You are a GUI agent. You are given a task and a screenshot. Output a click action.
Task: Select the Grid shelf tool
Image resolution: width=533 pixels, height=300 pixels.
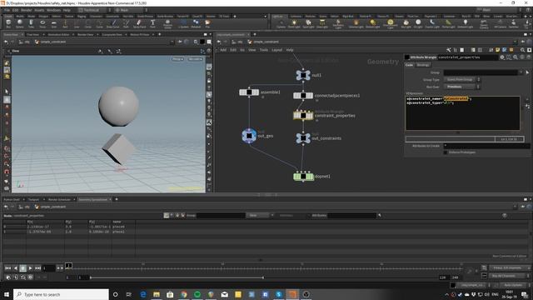[53, 23]
